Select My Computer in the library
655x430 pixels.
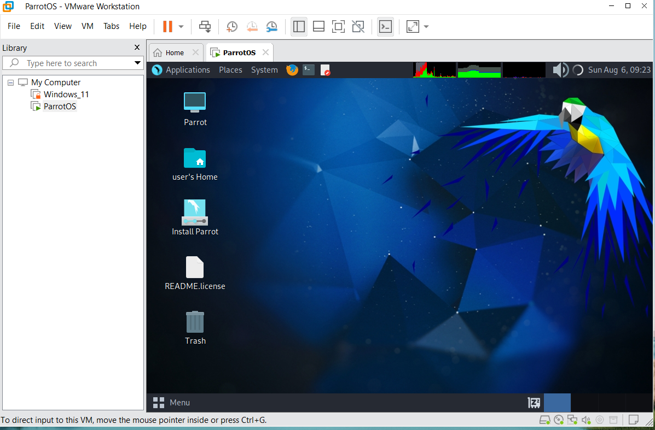pyautogui.click(x=56, y=82)
